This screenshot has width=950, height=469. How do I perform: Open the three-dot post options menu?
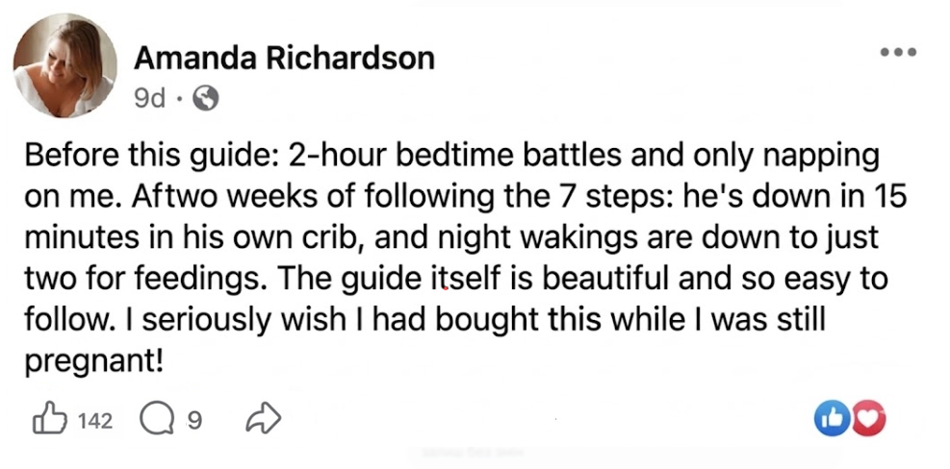901,49
